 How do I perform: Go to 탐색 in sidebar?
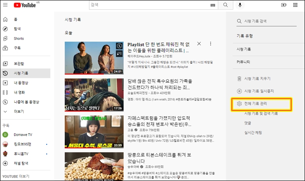click(x=17, y=29)
